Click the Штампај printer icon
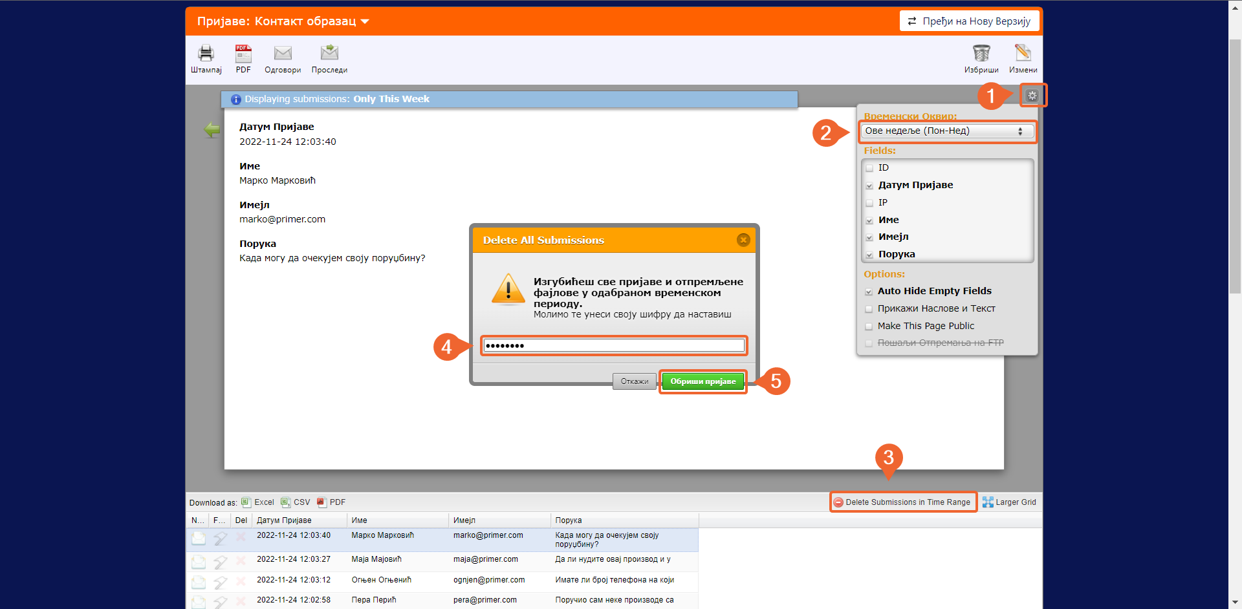The image size is (1242, 609). point(206,53)
